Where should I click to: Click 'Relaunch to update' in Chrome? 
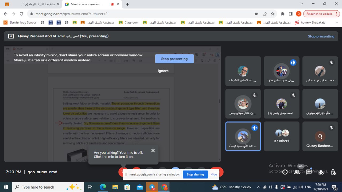click(x=319, y=14)
